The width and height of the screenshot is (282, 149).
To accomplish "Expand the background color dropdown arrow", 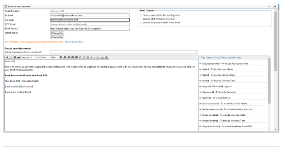I will [100, 57].
